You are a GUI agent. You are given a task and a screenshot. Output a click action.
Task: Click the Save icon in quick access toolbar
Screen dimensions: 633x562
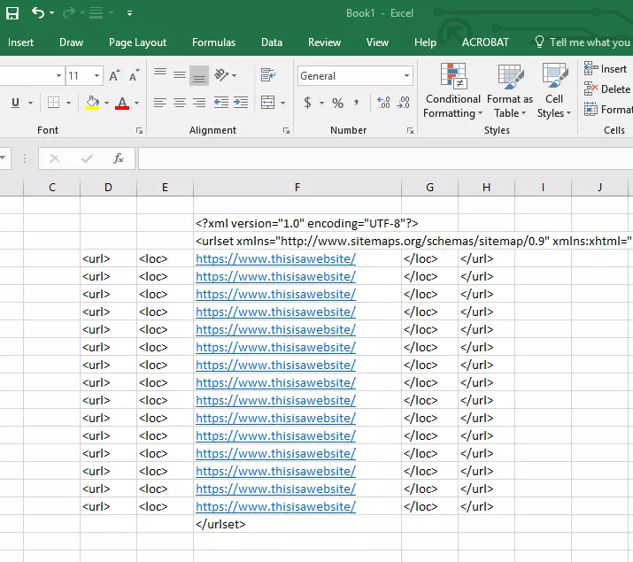coord(12,13)
